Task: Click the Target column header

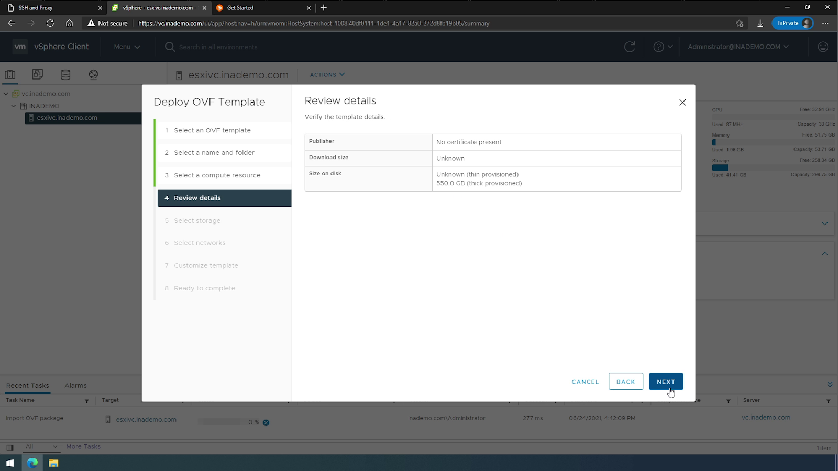Action: (110, 400)
